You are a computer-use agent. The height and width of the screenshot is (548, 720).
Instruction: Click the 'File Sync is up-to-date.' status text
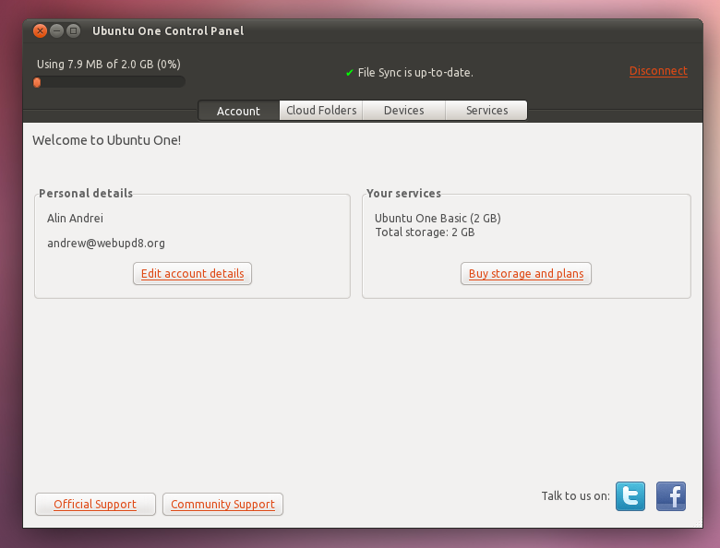click(x=415, y=73)
